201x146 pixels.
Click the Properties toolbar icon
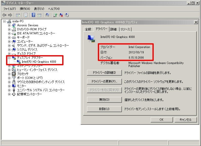click(26, 15)
